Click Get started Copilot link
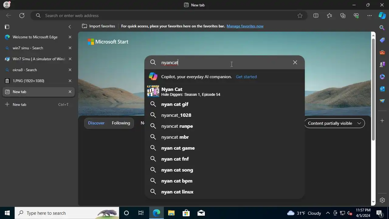The width and height of the screenshot is (389, 219). tap(246, 77)
